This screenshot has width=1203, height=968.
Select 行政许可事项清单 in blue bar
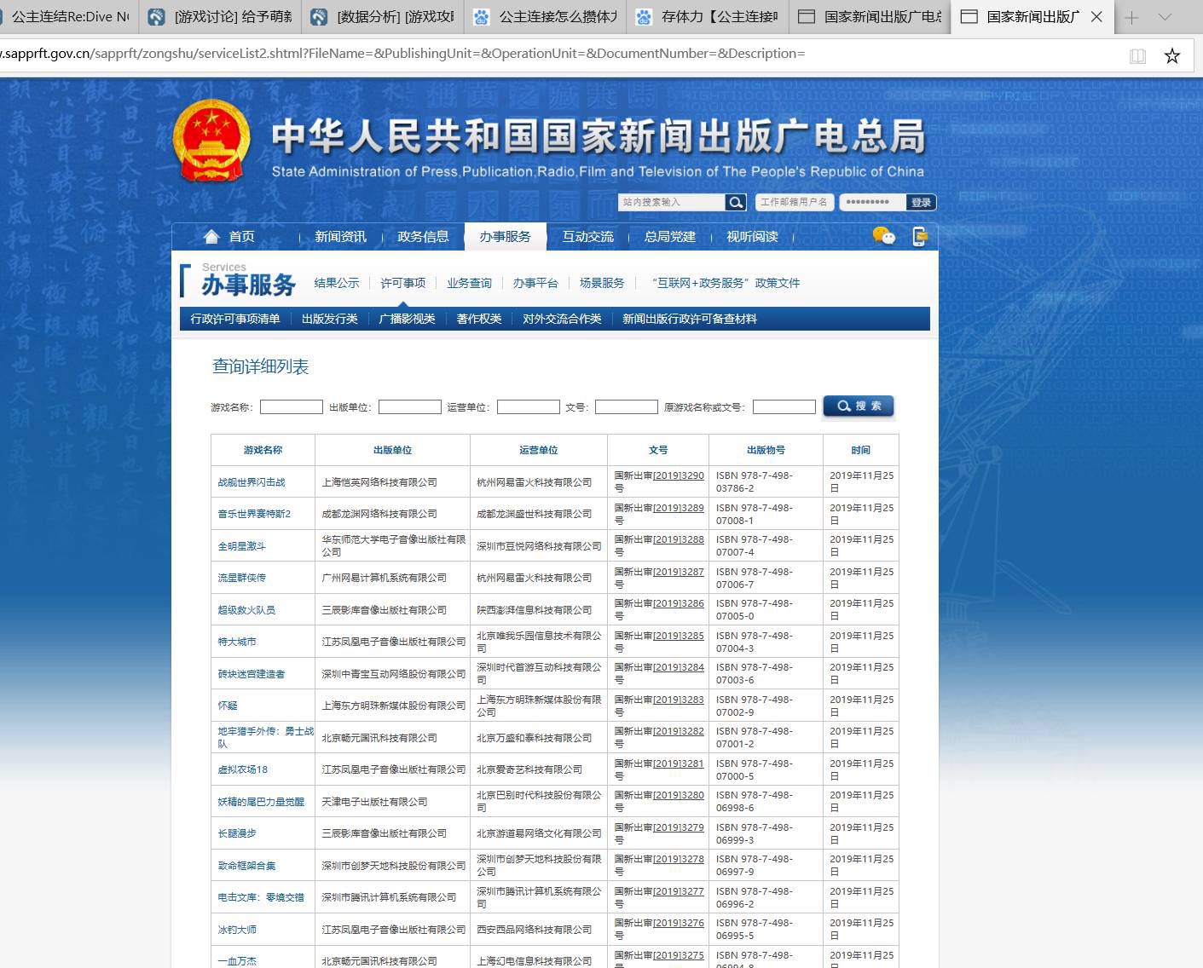pos(235,319)
